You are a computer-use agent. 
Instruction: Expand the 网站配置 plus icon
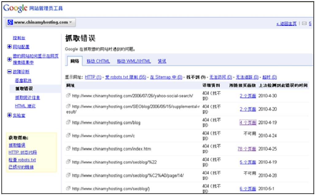pyautogui.click(x=9, y=47)
